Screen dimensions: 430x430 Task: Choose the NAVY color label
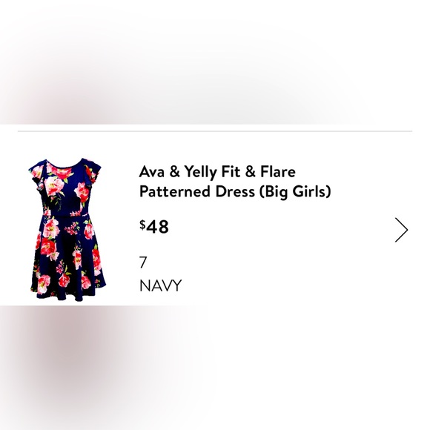click(x=160, y=285)
